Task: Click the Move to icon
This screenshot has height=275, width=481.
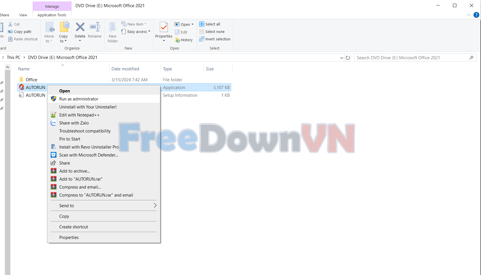Action: tap(49, 28)
